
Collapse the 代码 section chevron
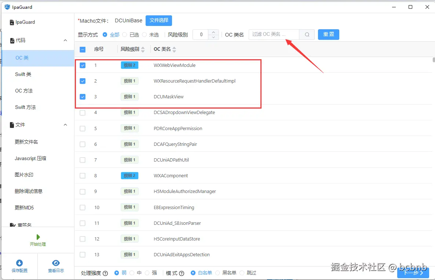pyautogui.click(x=65, y=40)
